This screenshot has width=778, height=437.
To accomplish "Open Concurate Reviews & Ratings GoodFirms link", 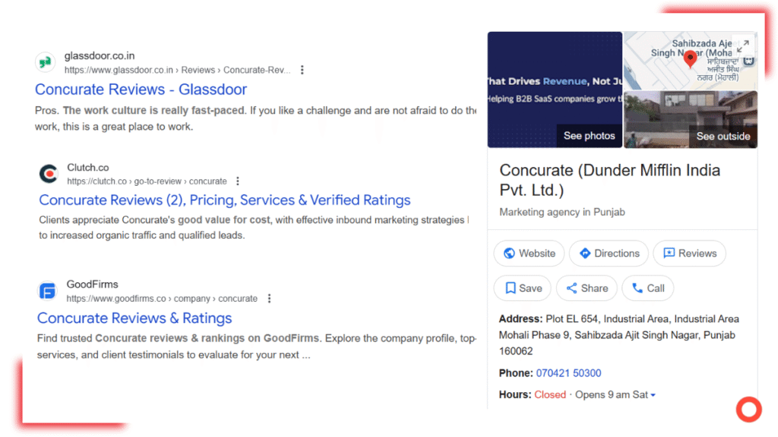I will click(x=134, y=319).
